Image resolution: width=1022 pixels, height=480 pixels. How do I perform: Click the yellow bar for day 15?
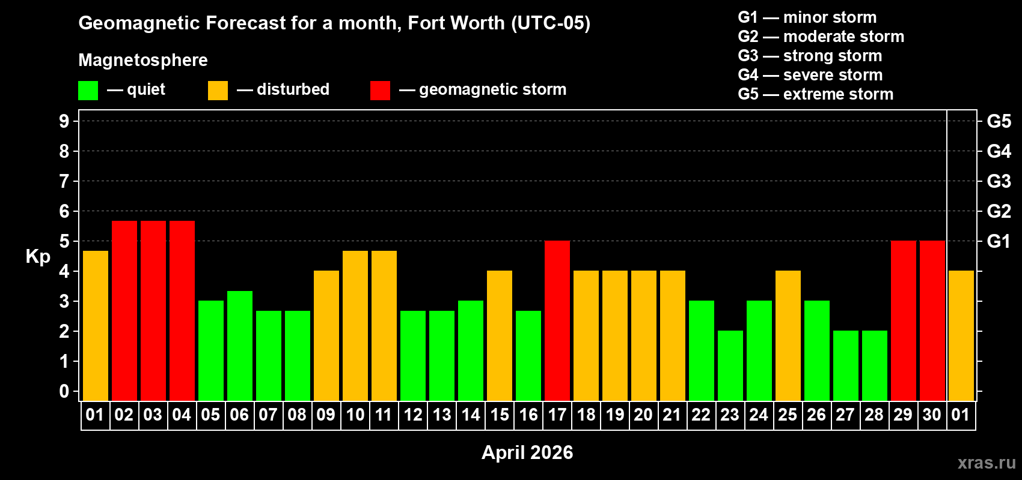(500, 336)
